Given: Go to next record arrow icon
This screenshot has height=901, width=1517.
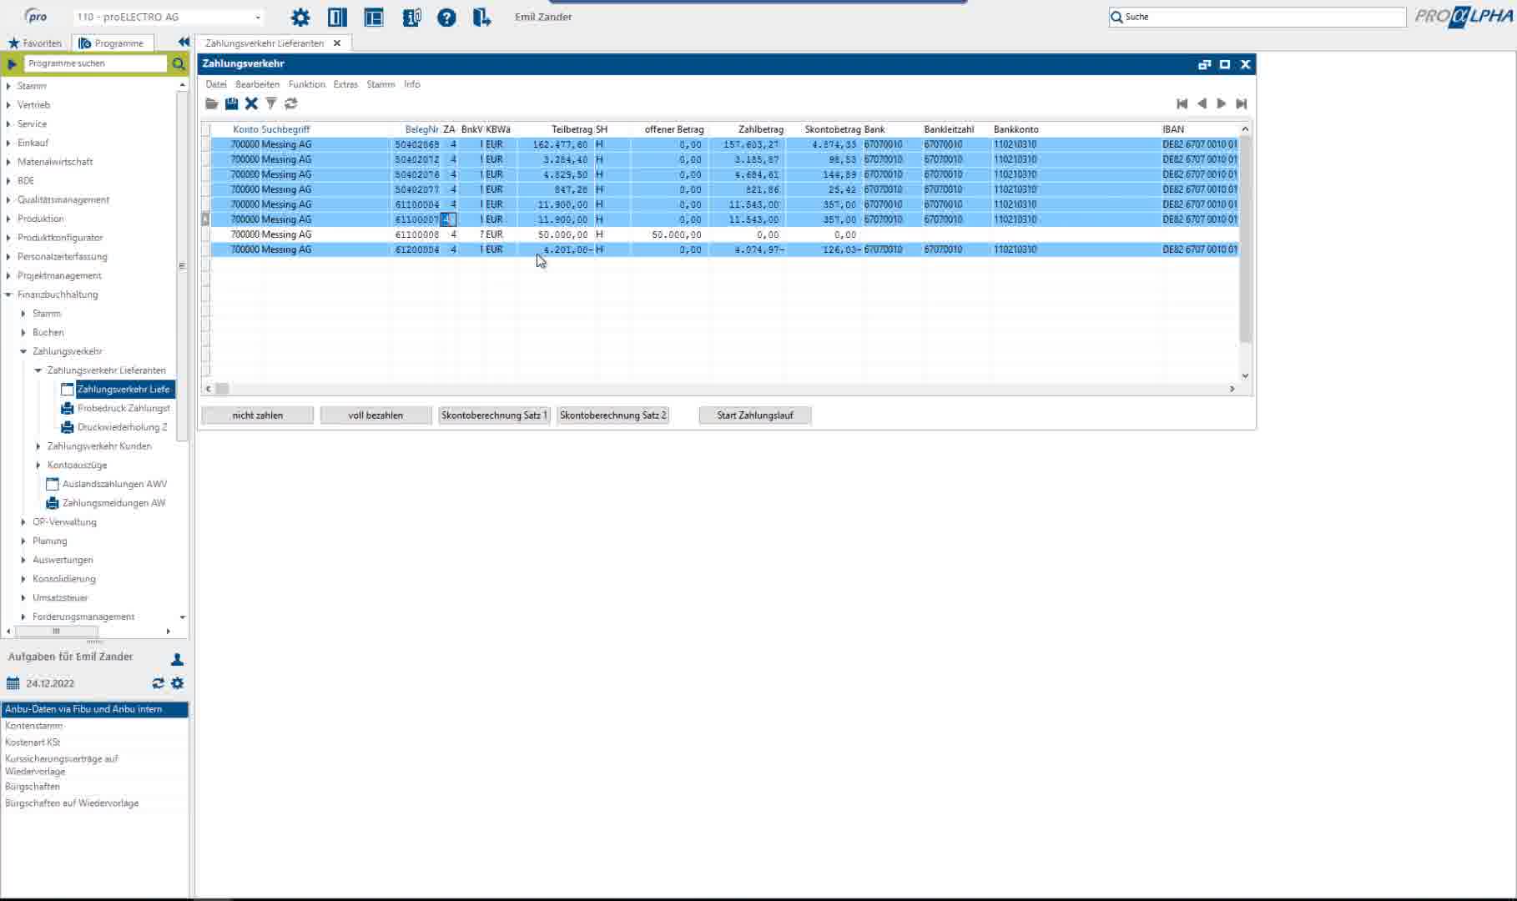Looking at the screenshot, I should click(1222, 103).
